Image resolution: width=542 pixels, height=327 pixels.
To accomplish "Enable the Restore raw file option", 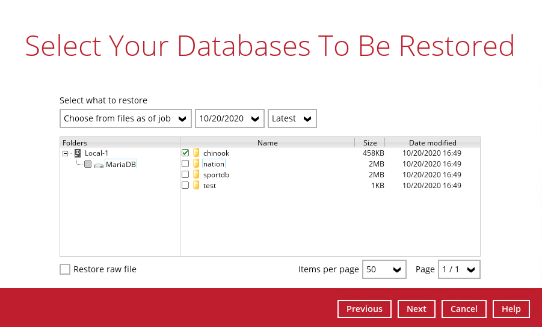I will pos(65,269).
